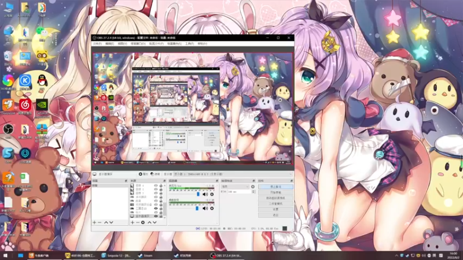463x260 pixels.
Task: Click the 停止推流 button
Action: click(x=276, y=187)
